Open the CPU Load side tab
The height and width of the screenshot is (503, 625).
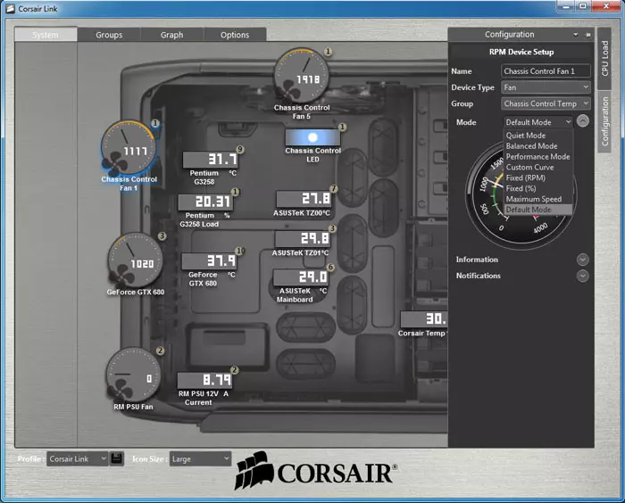pyautogui.click(x=604, y=59)
